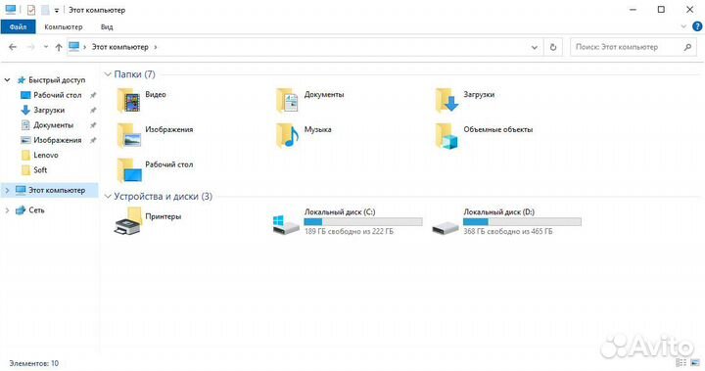This screenshot has width=705, height=371.
Task: Open the Загрузки folder icon in main pane
Action: click(446, 100)
